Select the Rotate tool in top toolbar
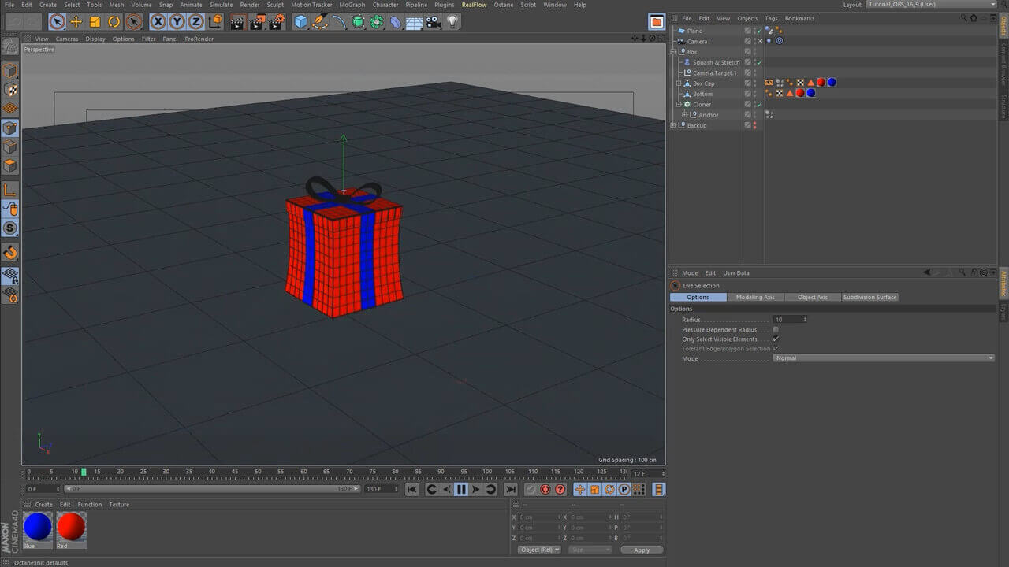Screen dimensions: 1009x567 [114, 22]
